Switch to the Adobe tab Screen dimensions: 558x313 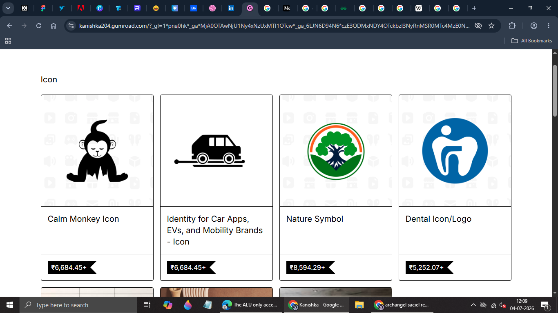pyautogui.click(x=81, y=8)
